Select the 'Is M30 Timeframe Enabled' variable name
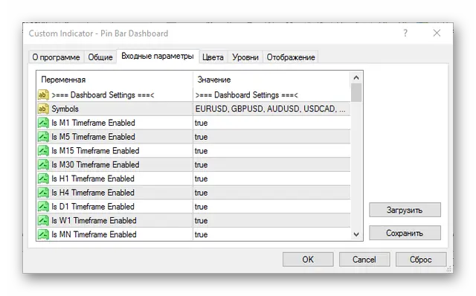 95,165
